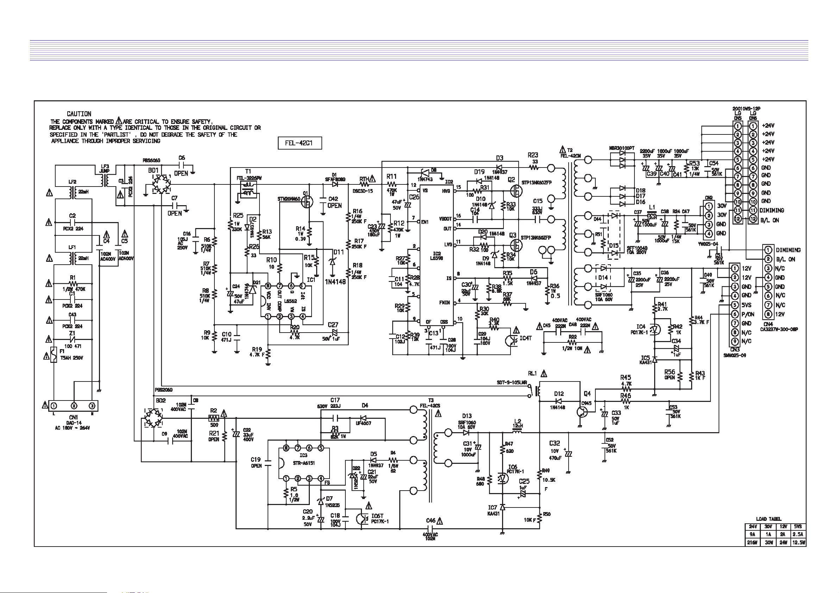Image resolution: width=839 pixels, height=593 pixels.
Task: Select the LF2 22mH line filter coil
Action: coord(73,192)
